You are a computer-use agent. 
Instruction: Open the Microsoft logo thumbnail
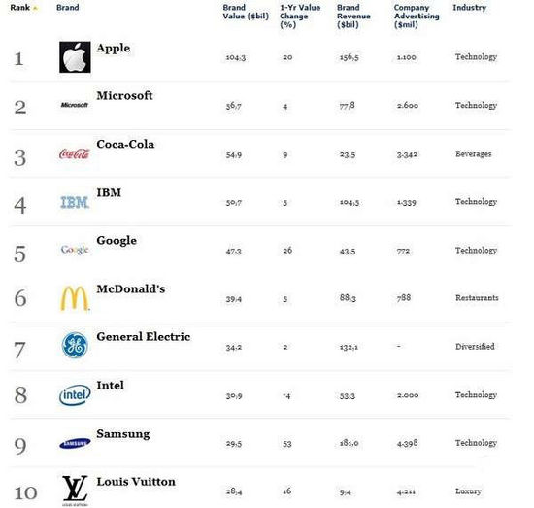point(75,105)
